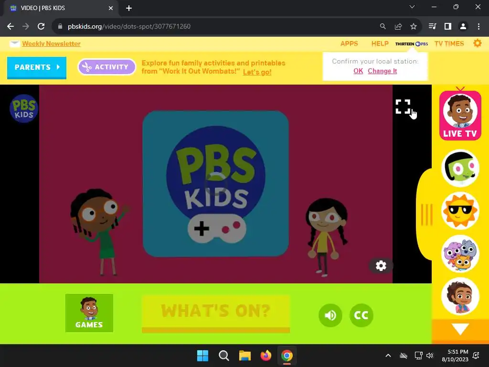Screen dimensions: 489x367
Task: Select the green Dot character show icon
Action: [x=460, y=168]
